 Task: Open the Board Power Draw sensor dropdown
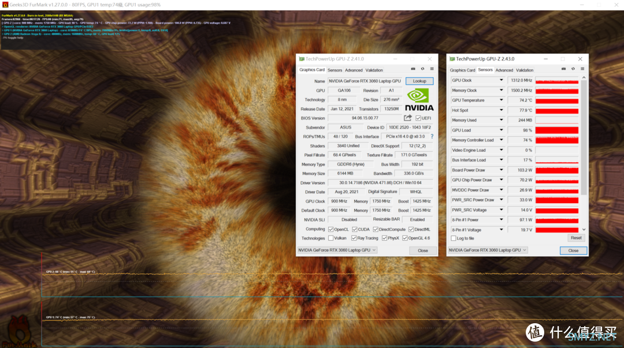coord(501,170)
